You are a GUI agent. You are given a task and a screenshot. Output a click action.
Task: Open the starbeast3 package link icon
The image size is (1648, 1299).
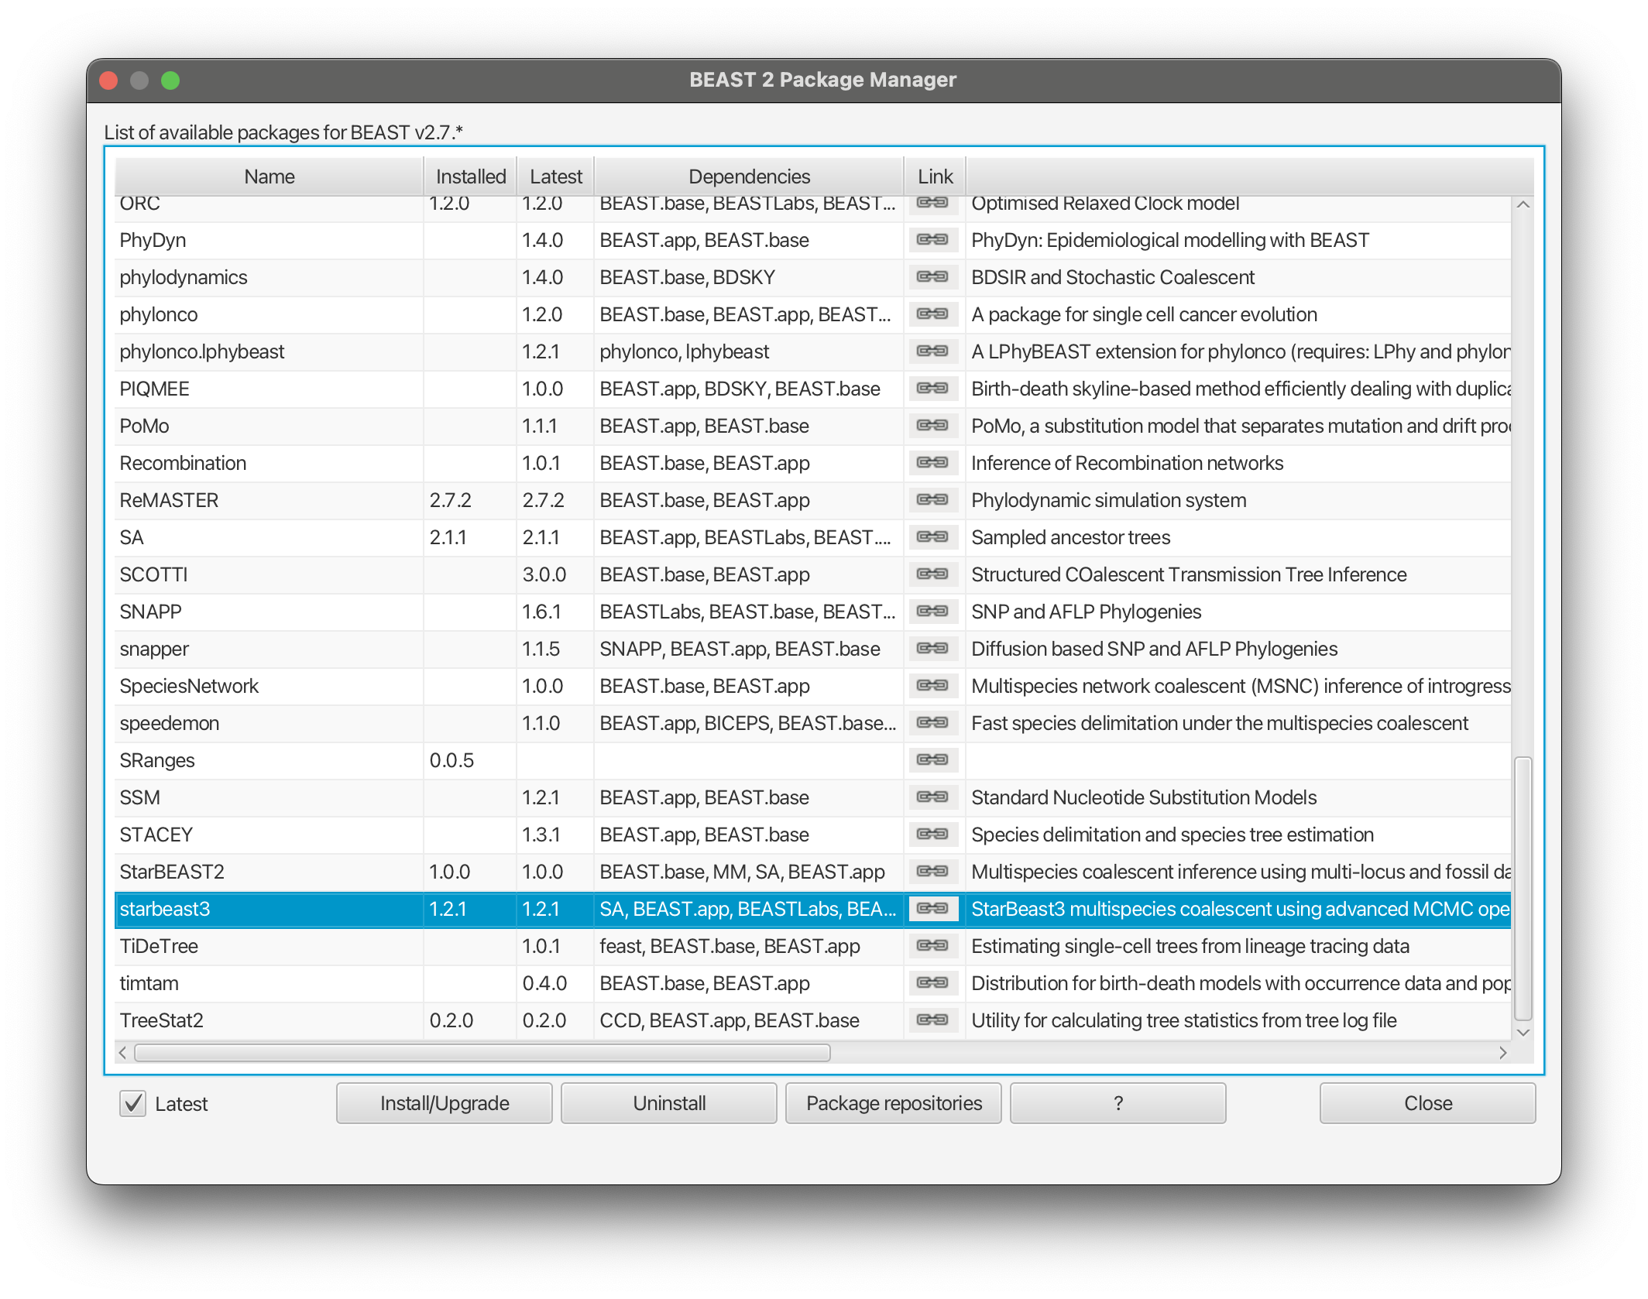pos(932,909)
